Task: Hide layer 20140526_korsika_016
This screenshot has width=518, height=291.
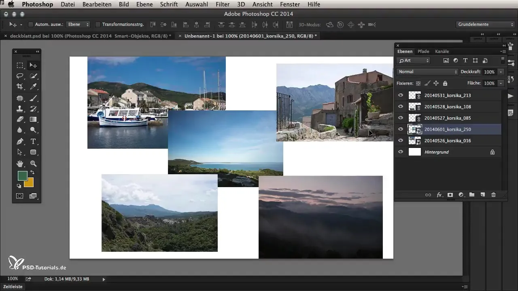Action: click(401, 141)
